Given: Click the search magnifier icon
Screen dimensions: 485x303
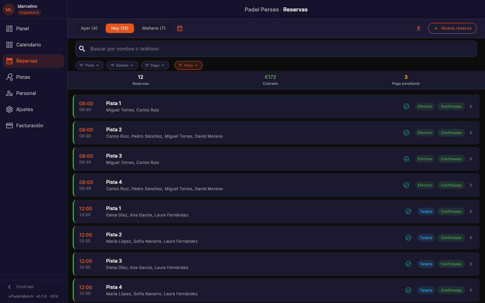Looking at the screenshot, I should (x=82, y=49).
